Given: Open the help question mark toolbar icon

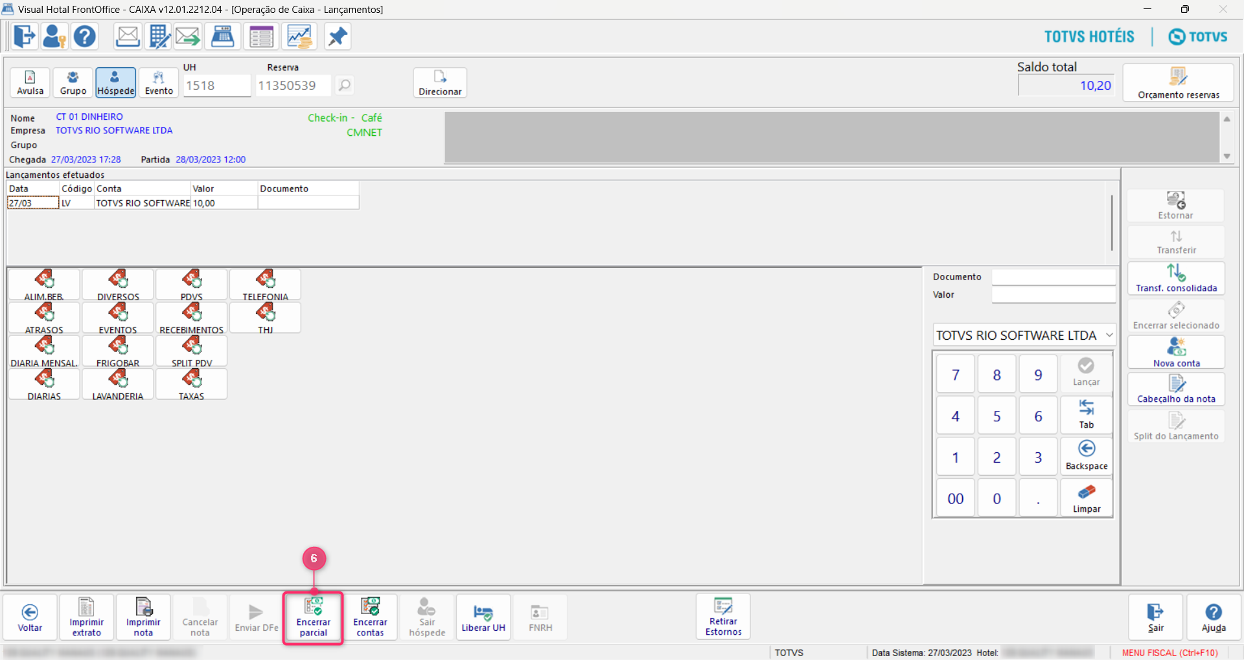Looking at the screenshot, I should point(85,36).
